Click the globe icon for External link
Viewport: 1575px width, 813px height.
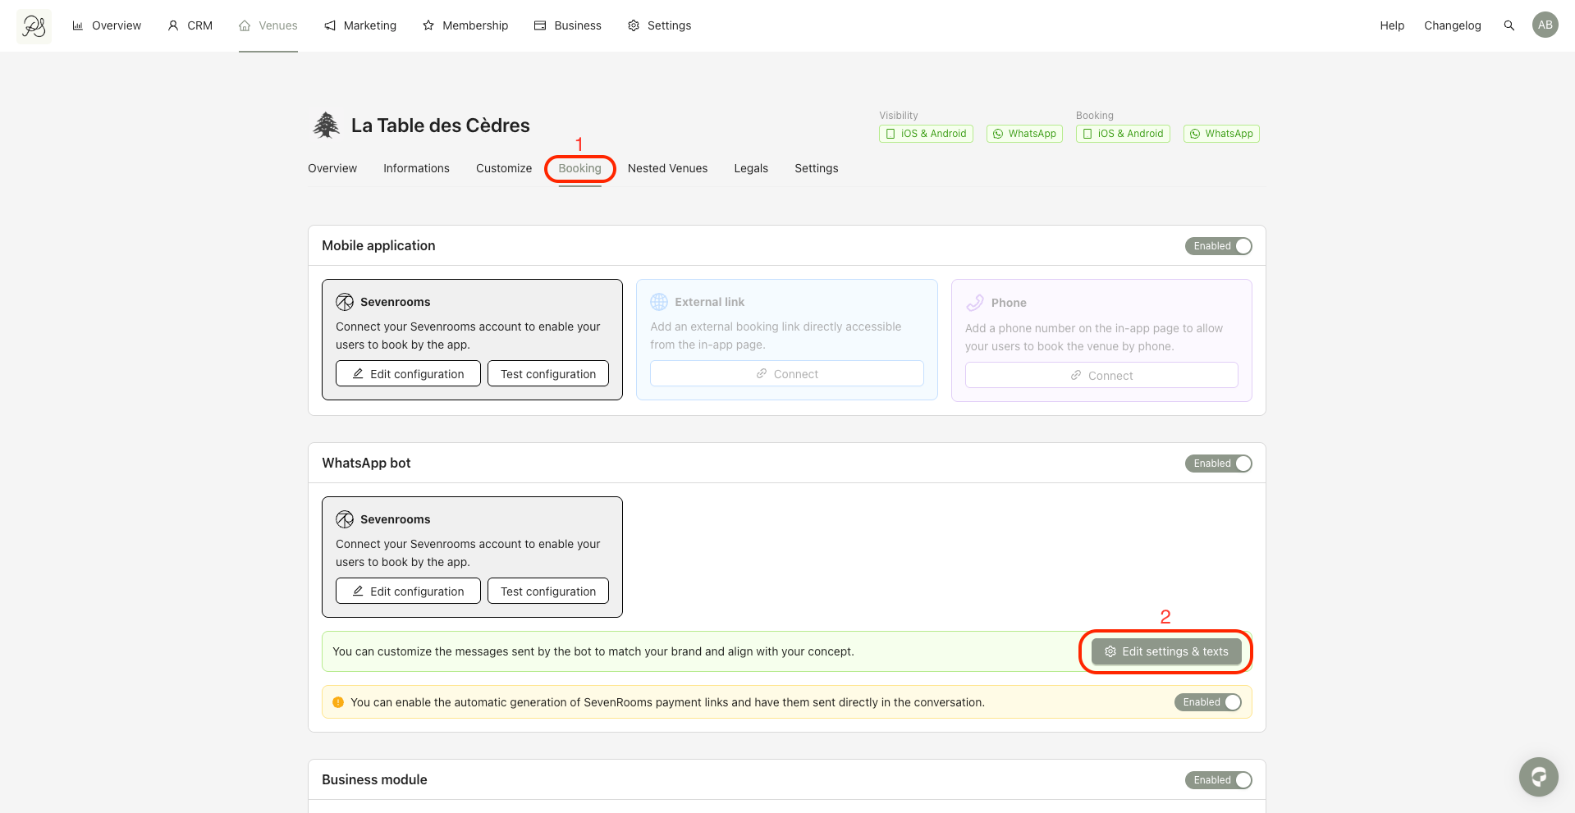[659, 302]
